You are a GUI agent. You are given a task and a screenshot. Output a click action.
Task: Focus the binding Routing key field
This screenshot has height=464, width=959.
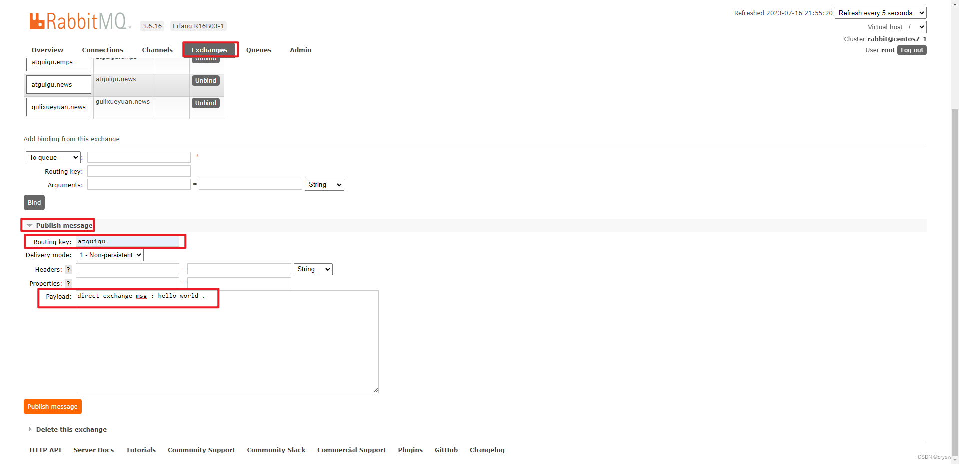click(139, 171)
